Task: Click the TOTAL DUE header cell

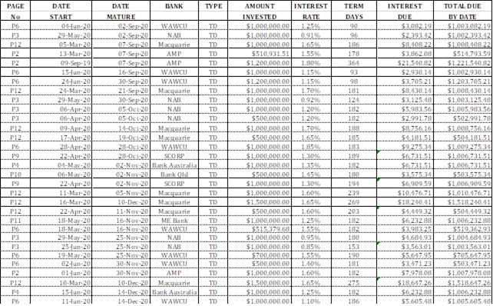Action: pos(462,11)
